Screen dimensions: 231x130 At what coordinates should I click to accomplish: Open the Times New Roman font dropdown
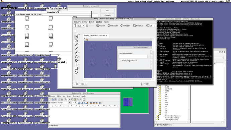[69, 103]
